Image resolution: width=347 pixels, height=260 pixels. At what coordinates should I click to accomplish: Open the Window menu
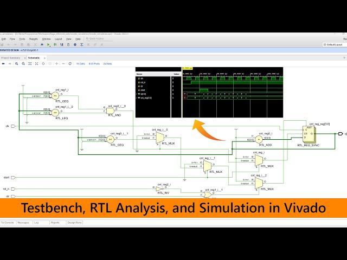tap(46, 39)
